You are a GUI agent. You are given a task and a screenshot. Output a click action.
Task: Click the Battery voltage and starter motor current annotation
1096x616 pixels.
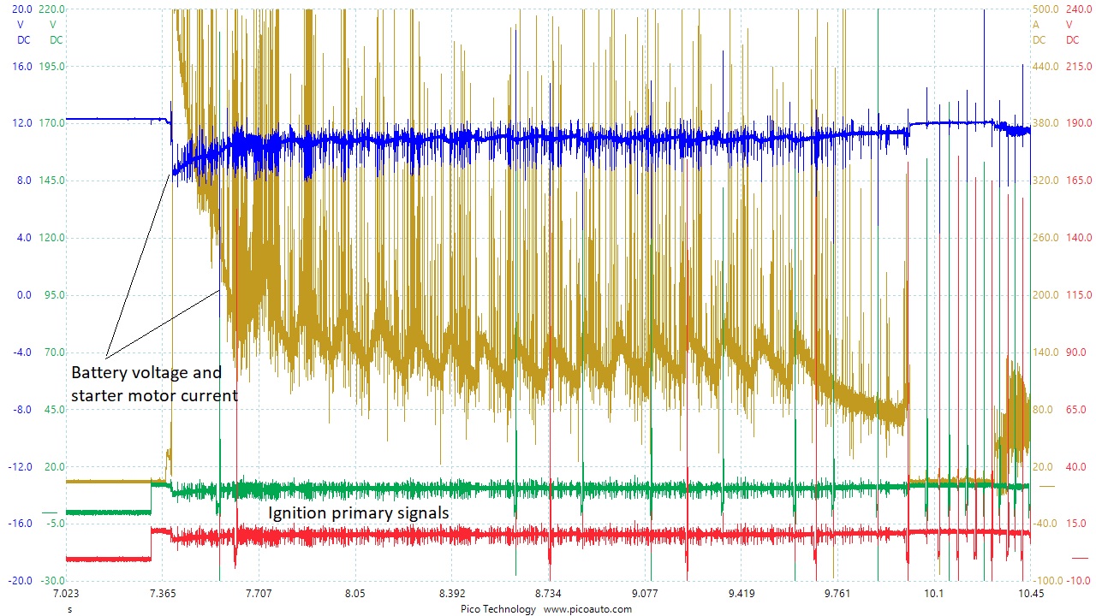(154, 384)
